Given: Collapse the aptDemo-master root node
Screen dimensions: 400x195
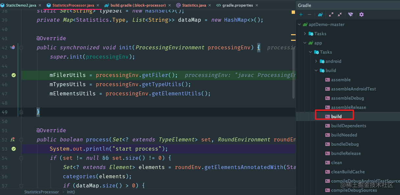Looking at the screenshot, I should point(299,24).
